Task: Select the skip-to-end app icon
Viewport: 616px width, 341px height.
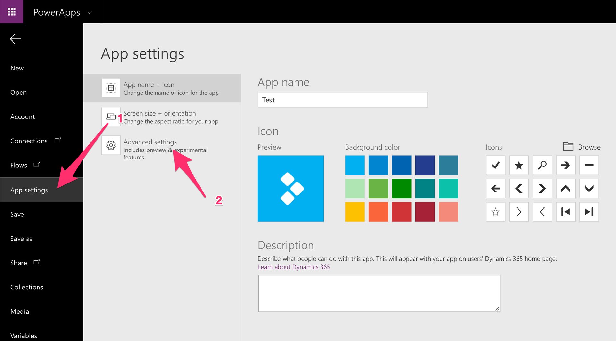Action: coord(589,212)
